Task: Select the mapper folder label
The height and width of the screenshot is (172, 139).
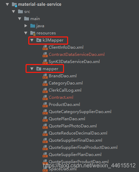Action: coord(50,69)
